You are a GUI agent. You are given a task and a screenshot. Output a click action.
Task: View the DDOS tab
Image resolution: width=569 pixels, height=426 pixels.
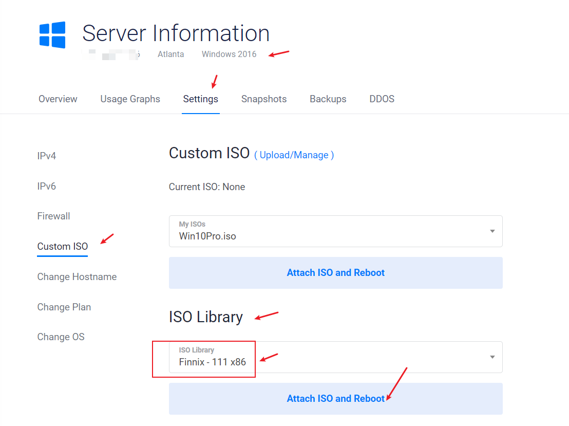point(382,99)
